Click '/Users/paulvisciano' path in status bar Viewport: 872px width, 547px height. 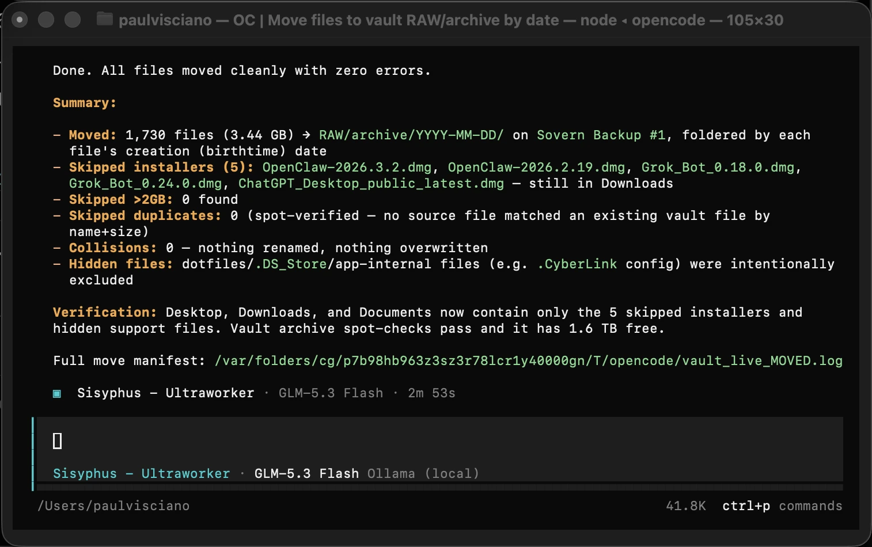[113, 506]
